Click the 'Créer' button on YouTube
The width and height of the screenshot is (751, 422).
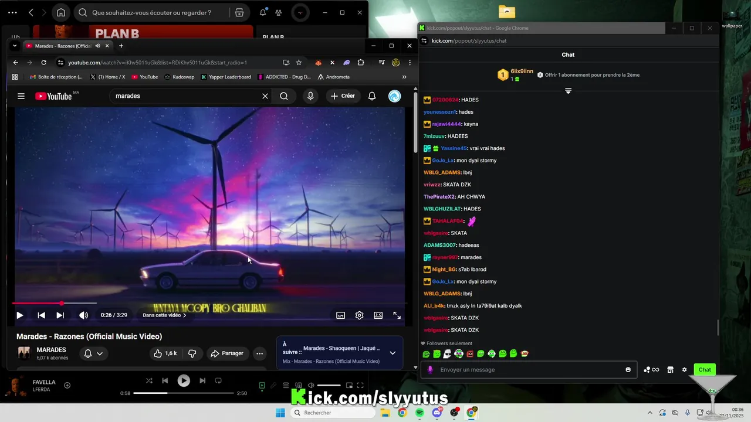click(343, 96)
